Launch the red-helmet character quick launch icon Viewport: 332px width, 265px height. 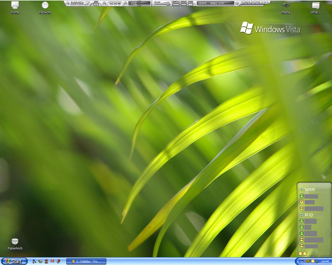(x=59, y=262)
